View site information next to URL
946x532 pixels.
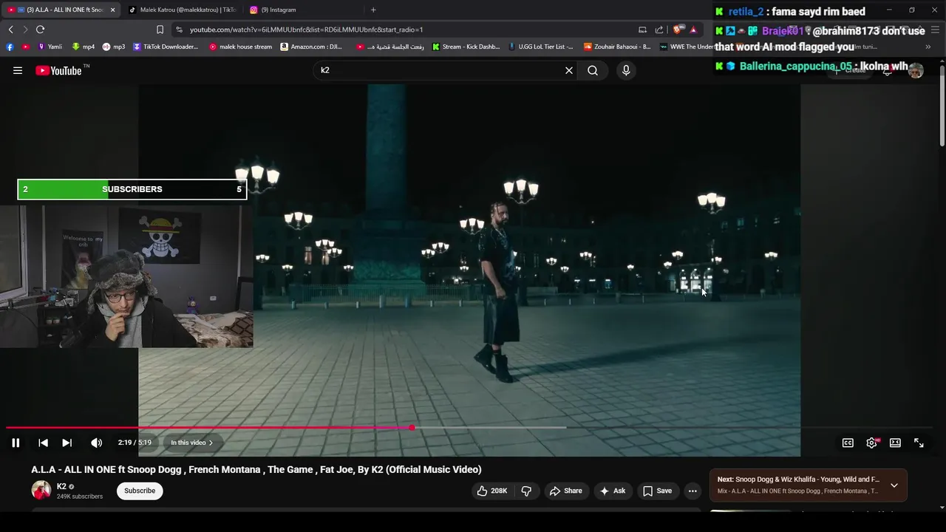179,30
